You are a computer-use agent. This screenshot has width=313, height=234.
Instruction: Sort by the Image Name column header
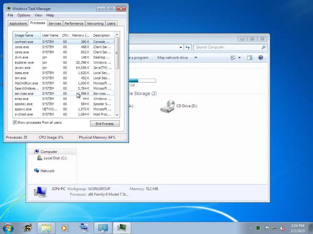pos(27,35)
